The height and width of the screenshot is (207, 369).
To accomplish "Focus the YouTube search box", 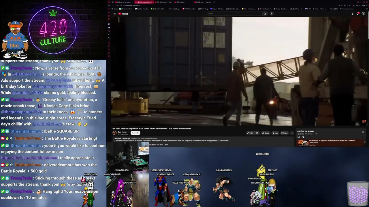I will (234, 14).
